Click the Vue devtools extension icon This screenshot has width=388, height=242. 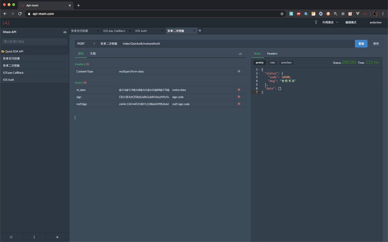point(358,14)
